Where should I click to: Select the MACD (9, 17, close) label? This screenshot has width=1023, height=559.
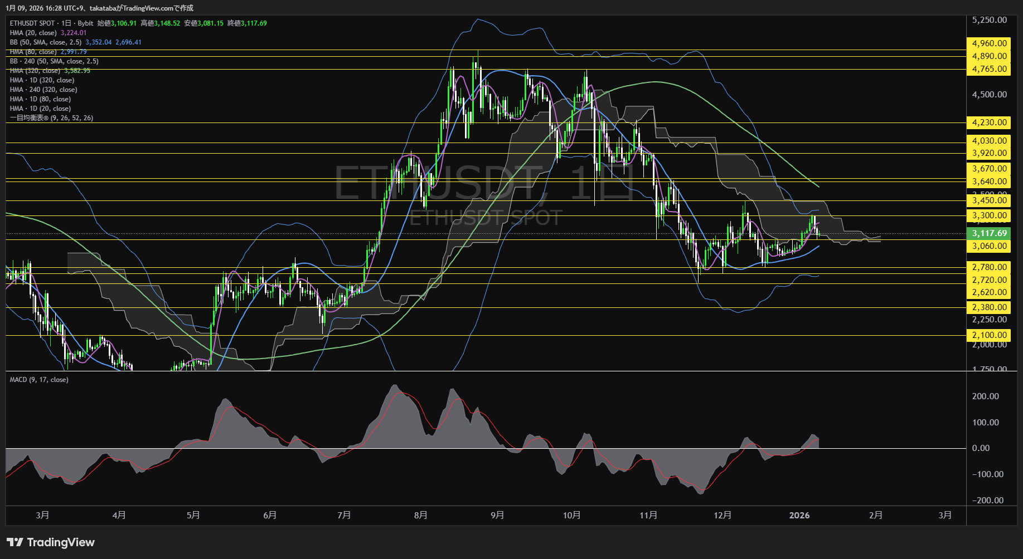39,380
